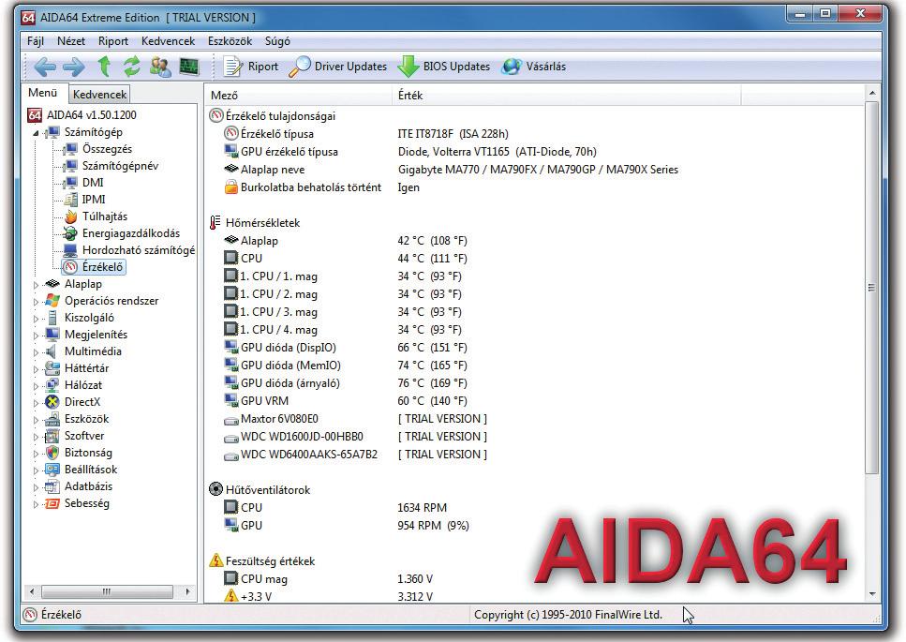
Task: Open the Fájl menu
Action: click(36, 41)
